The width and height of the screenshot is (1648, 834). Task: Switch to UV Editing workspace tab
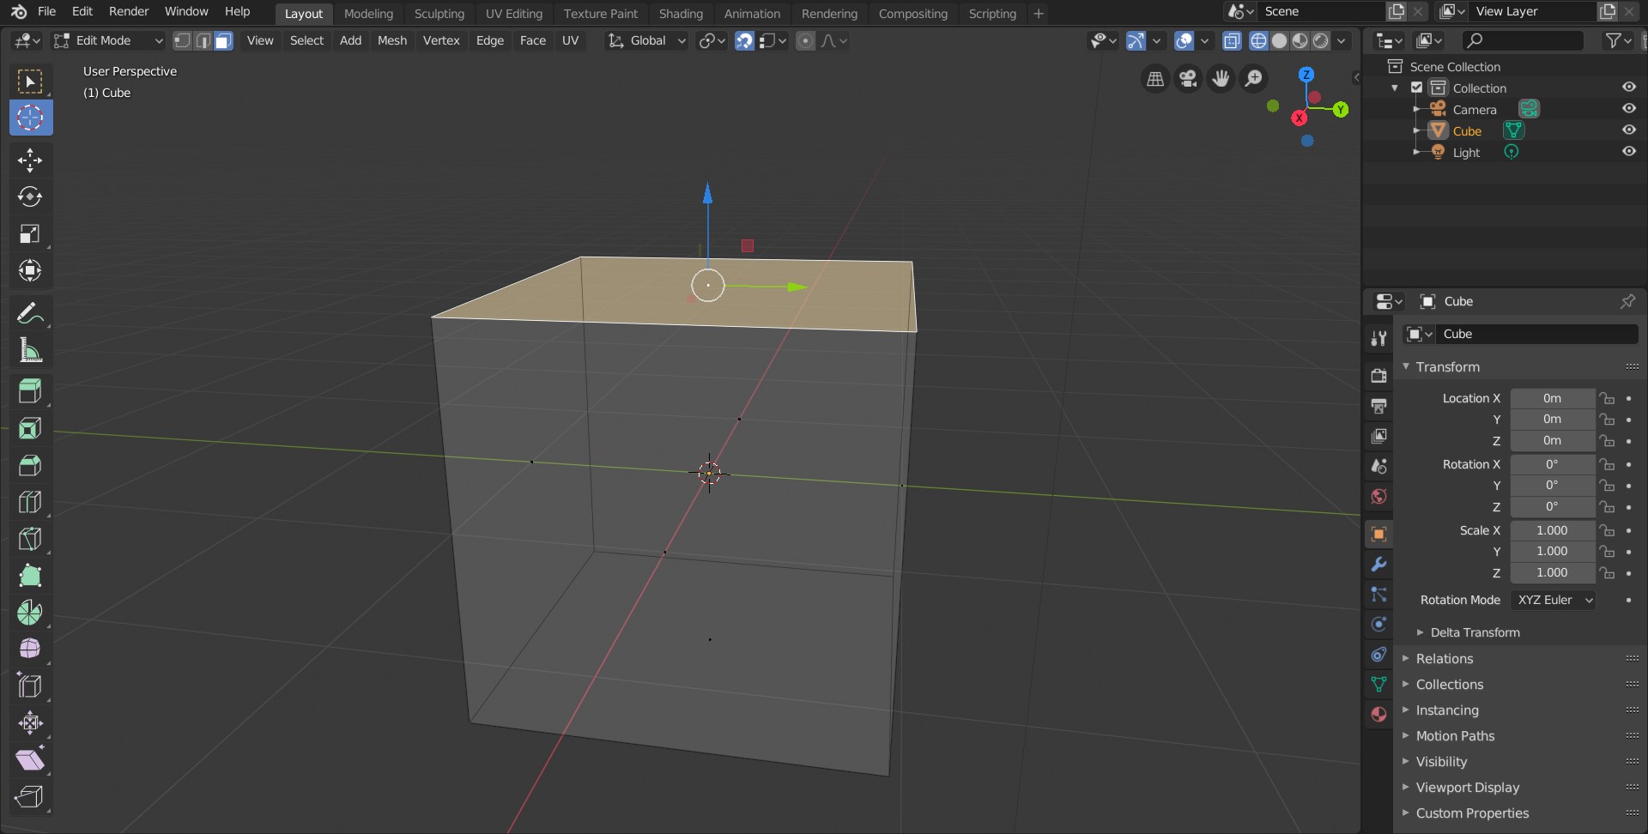(x=513, y=13)
